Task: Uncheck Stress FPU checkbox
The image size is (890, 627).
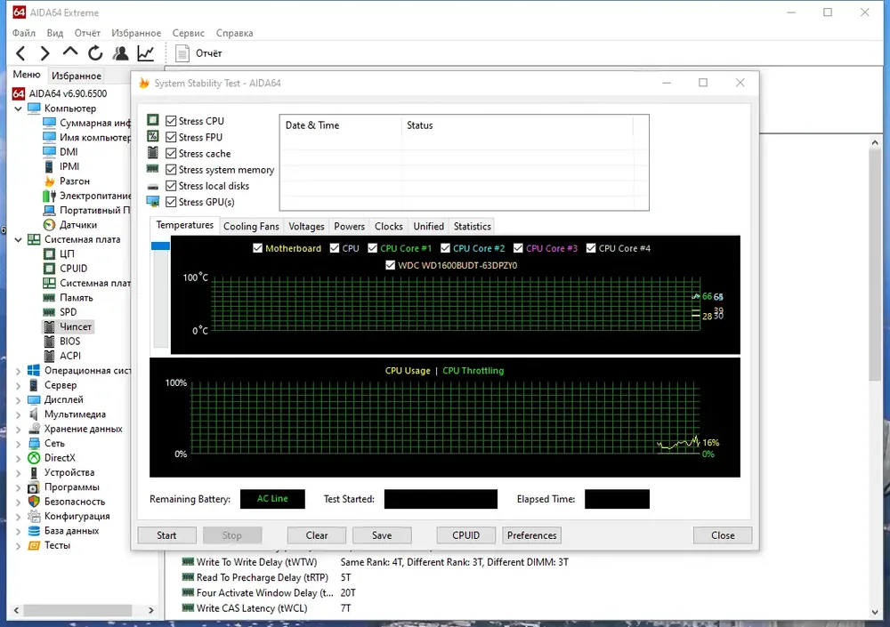Action: point(171,137)
